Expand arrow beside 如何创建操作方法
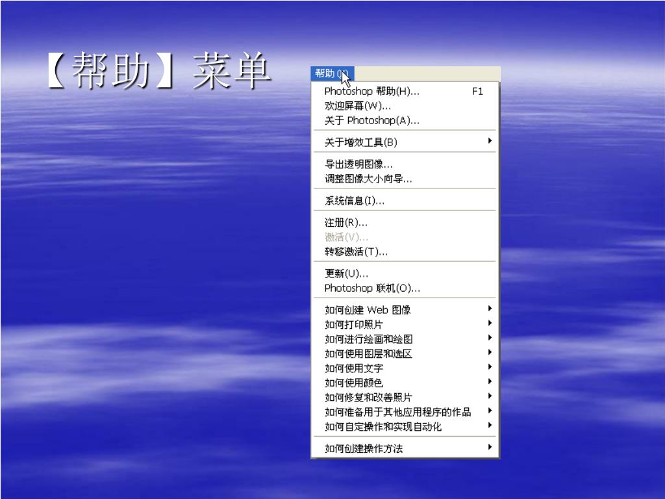Screen dimensions: 665x499 click(x=490, y=447)
